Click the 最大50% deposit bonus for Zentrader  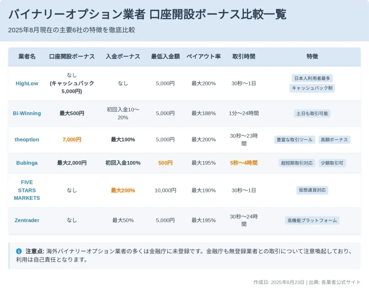pos(123,220)
